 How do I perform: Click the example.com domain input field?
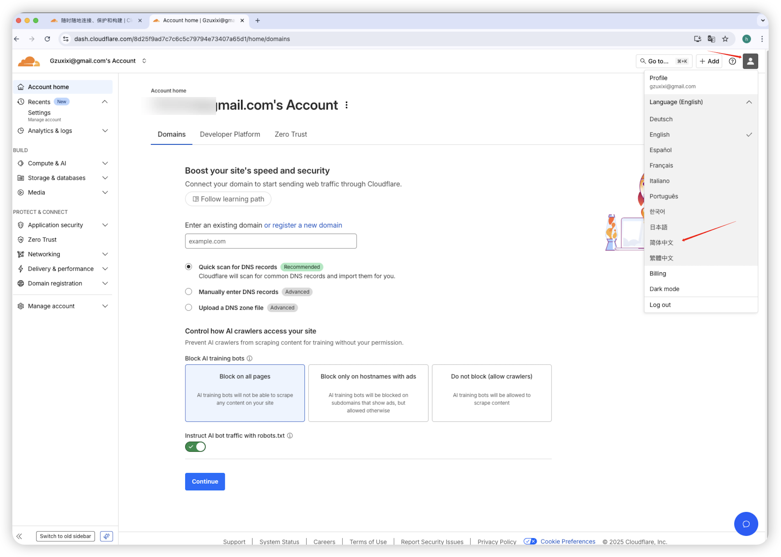click(271, 241)
